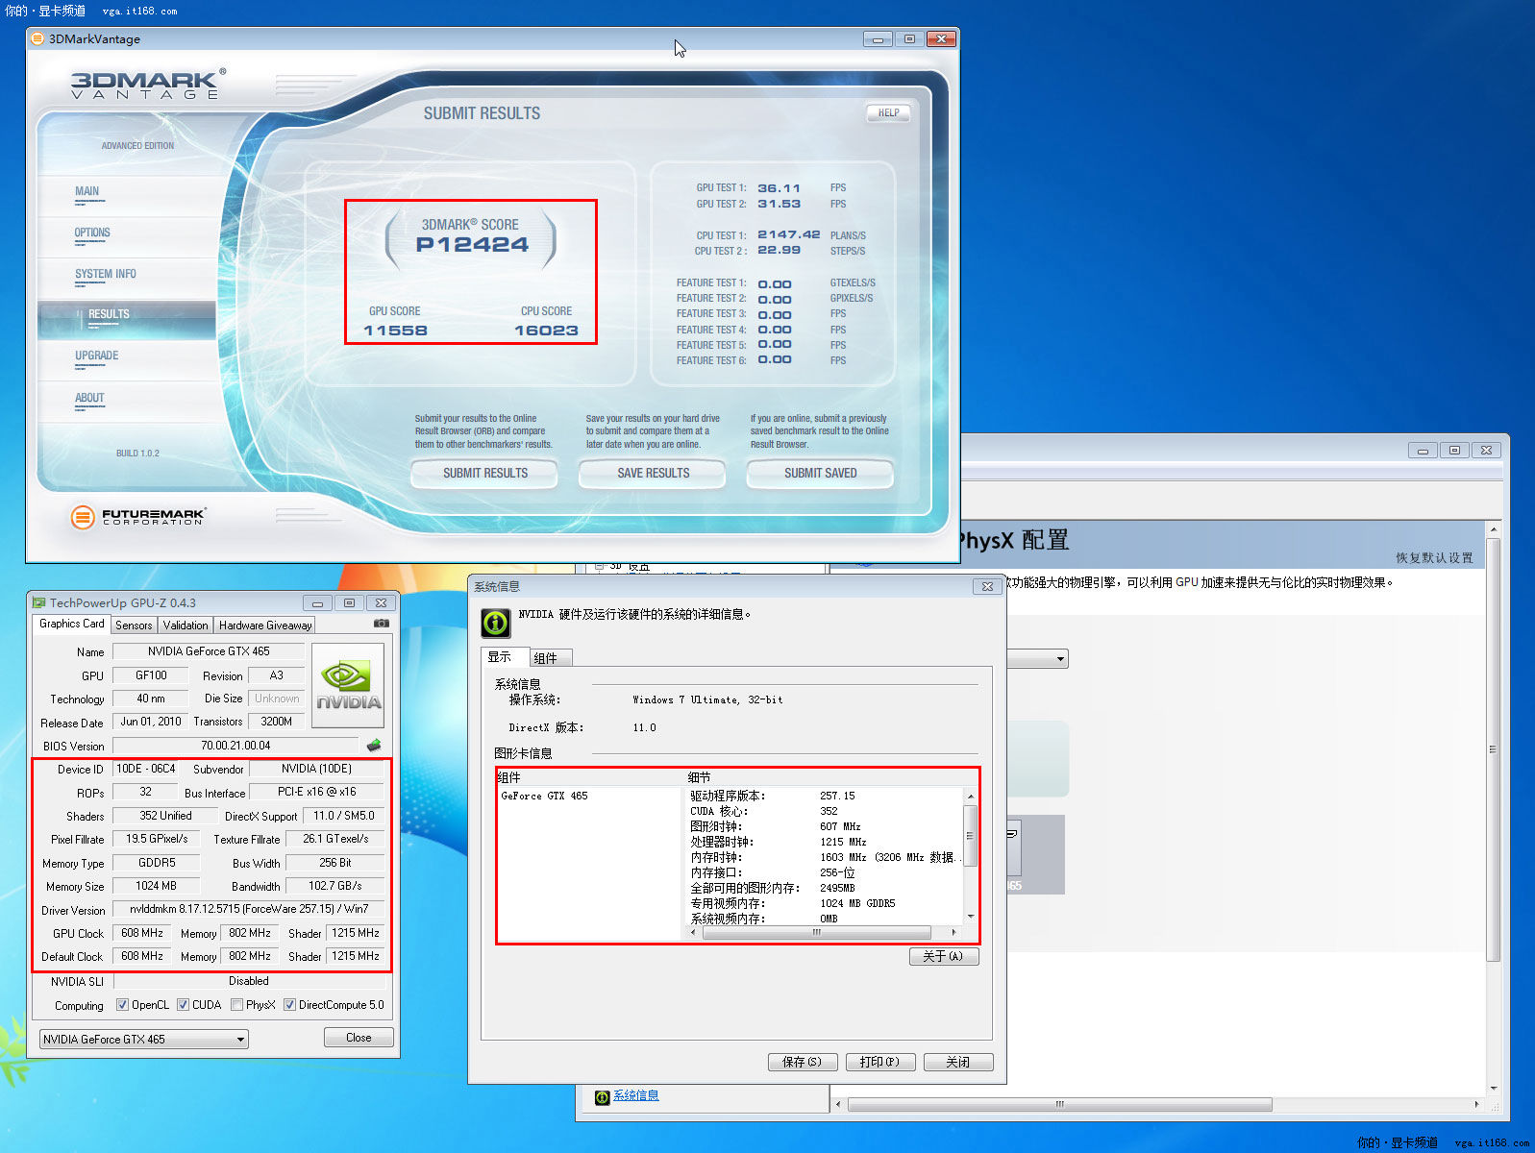Click the 关于(A) button
The width and height of the screenshot is (1535, 1153).
(944, 956)
